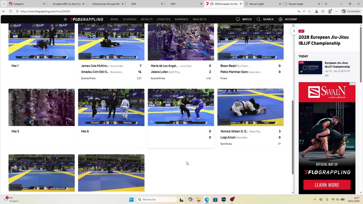Open the RESULTS menu item

click(147, 19)
